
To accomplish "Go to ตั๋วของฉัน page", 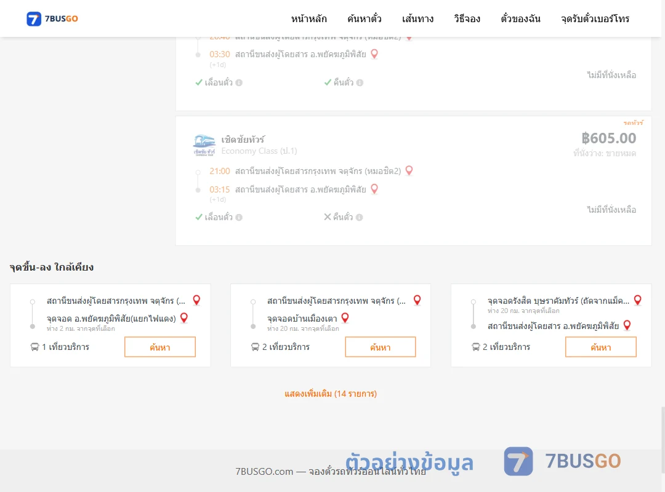I will pyautogui.click(x=520, y=18).
